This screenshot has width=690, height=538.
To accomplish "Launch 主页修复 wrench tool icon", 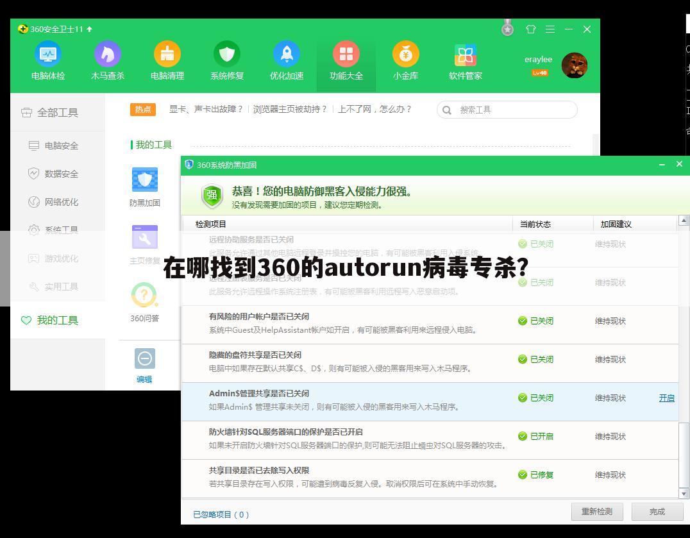I will [145, 237].
